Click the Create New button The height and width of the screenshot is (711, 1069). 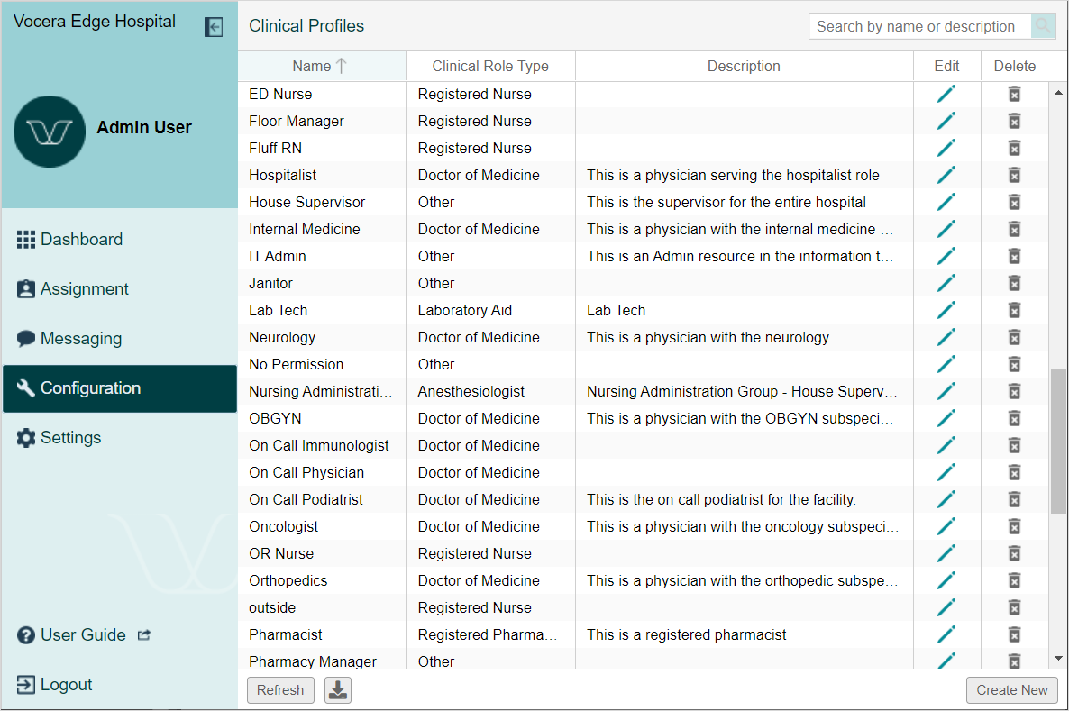1011,689
